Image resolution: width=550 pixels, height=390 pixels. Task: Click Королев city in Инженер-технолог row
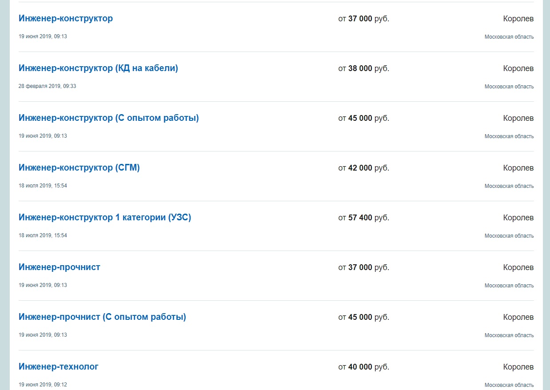coord(518,367)
